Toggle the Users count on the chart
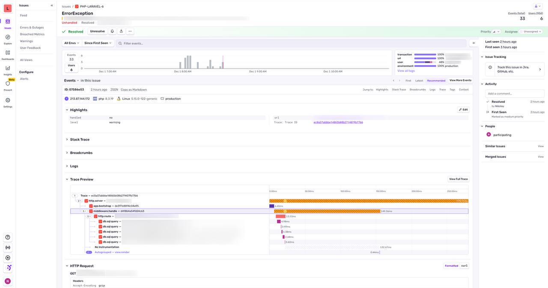Image resolution: width=548 pixels, height=288 pixels. pos(71,68)
